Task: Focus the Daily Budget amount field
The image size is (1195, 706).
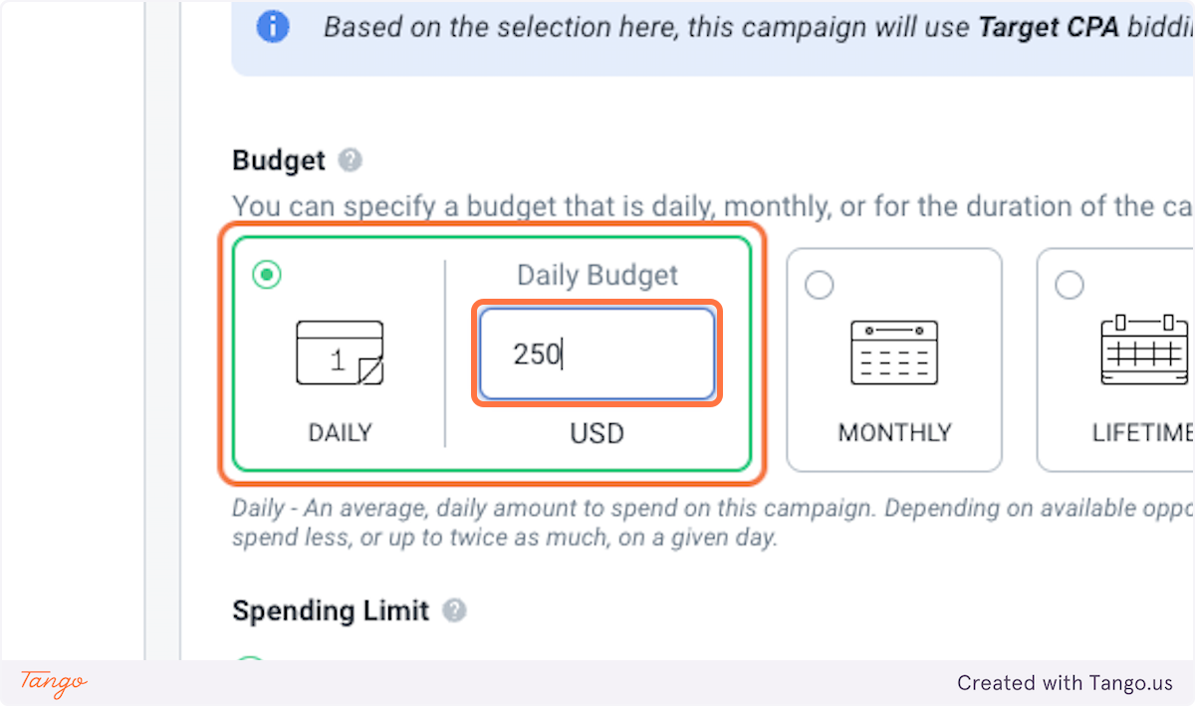Action: pos(596,353)
